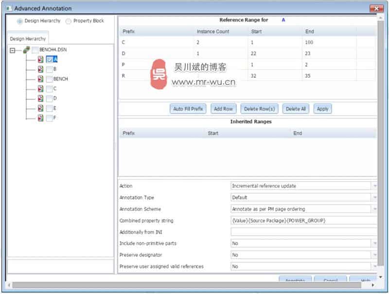
Task: Select the Property Block radio button
Action: point(68,21)
